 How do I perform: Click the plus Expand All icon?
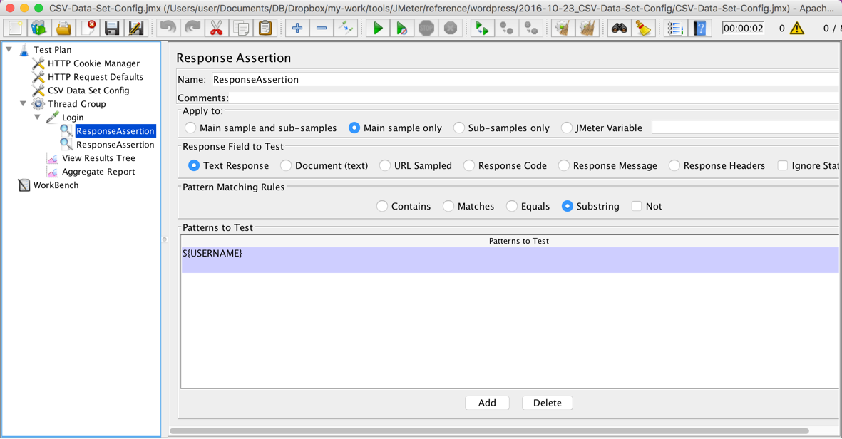coord(297,29)
